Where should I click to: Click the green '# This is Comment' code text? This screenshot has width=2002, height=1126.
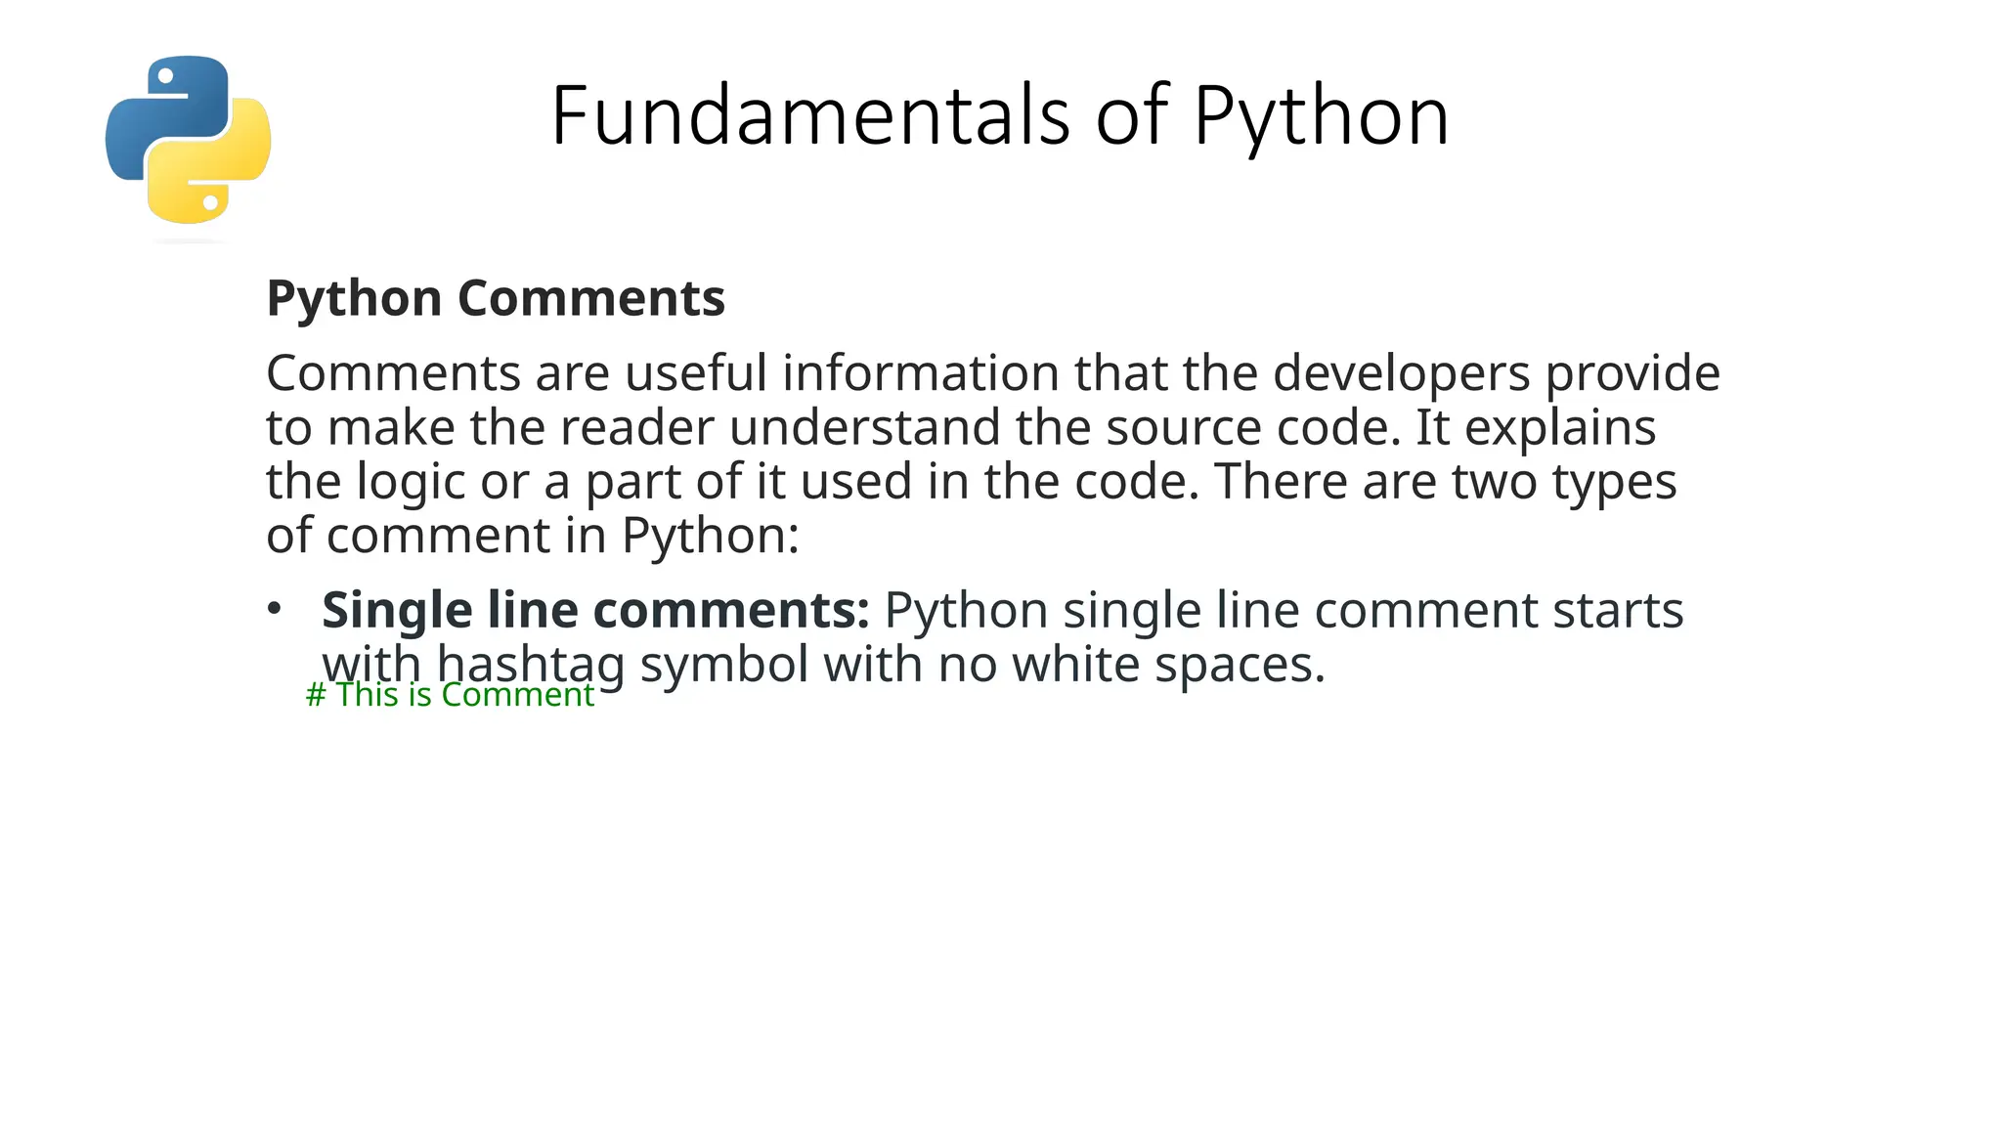(x=450, y=695)
